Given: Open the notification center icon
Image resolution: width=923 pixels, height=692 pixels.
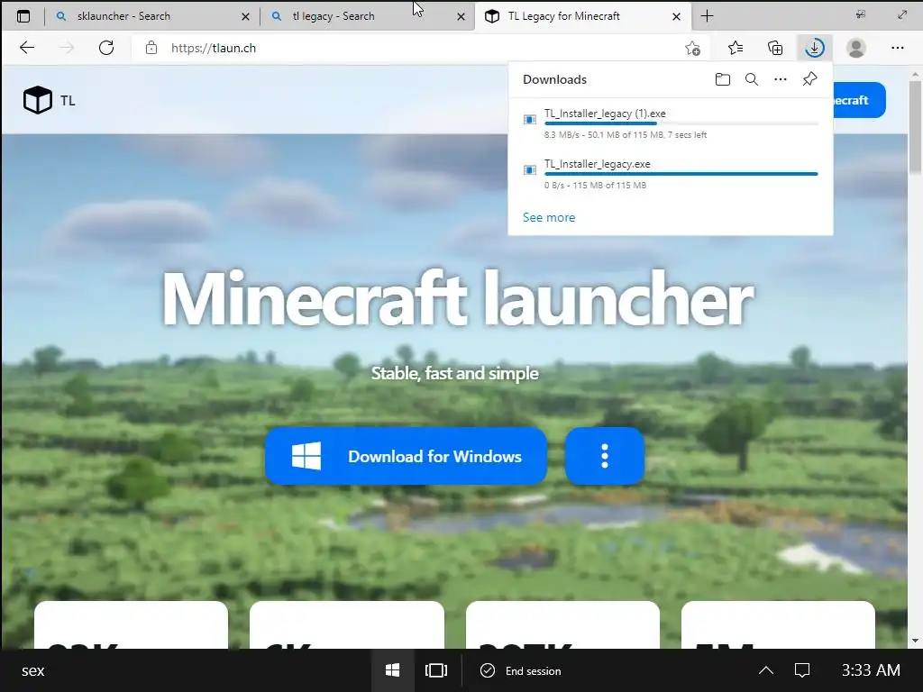Looking at the screenshot, I should [x=801, y=670].
